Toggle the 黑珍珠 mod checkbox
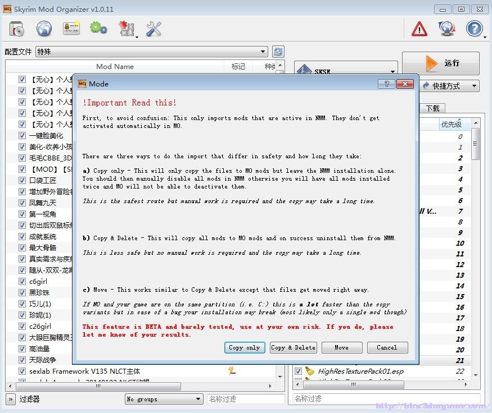This screenshot has height=413, width=492. (x=22, y=292)
